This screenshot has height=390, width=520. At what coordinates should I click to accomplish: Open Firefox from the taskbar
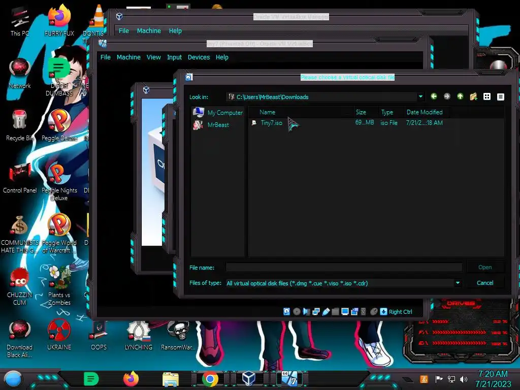pyautogui.click(x=131, y=379)
